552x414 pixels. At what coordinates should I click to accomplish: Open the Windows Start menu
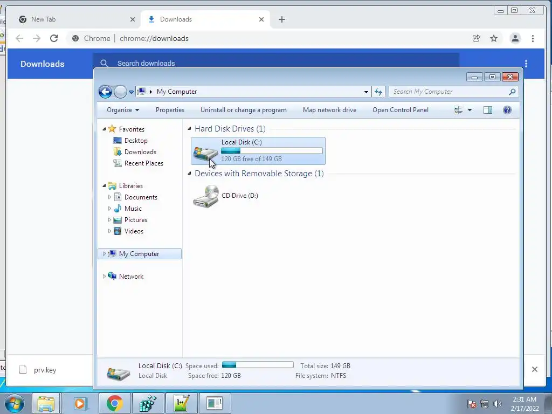point(15,403)
